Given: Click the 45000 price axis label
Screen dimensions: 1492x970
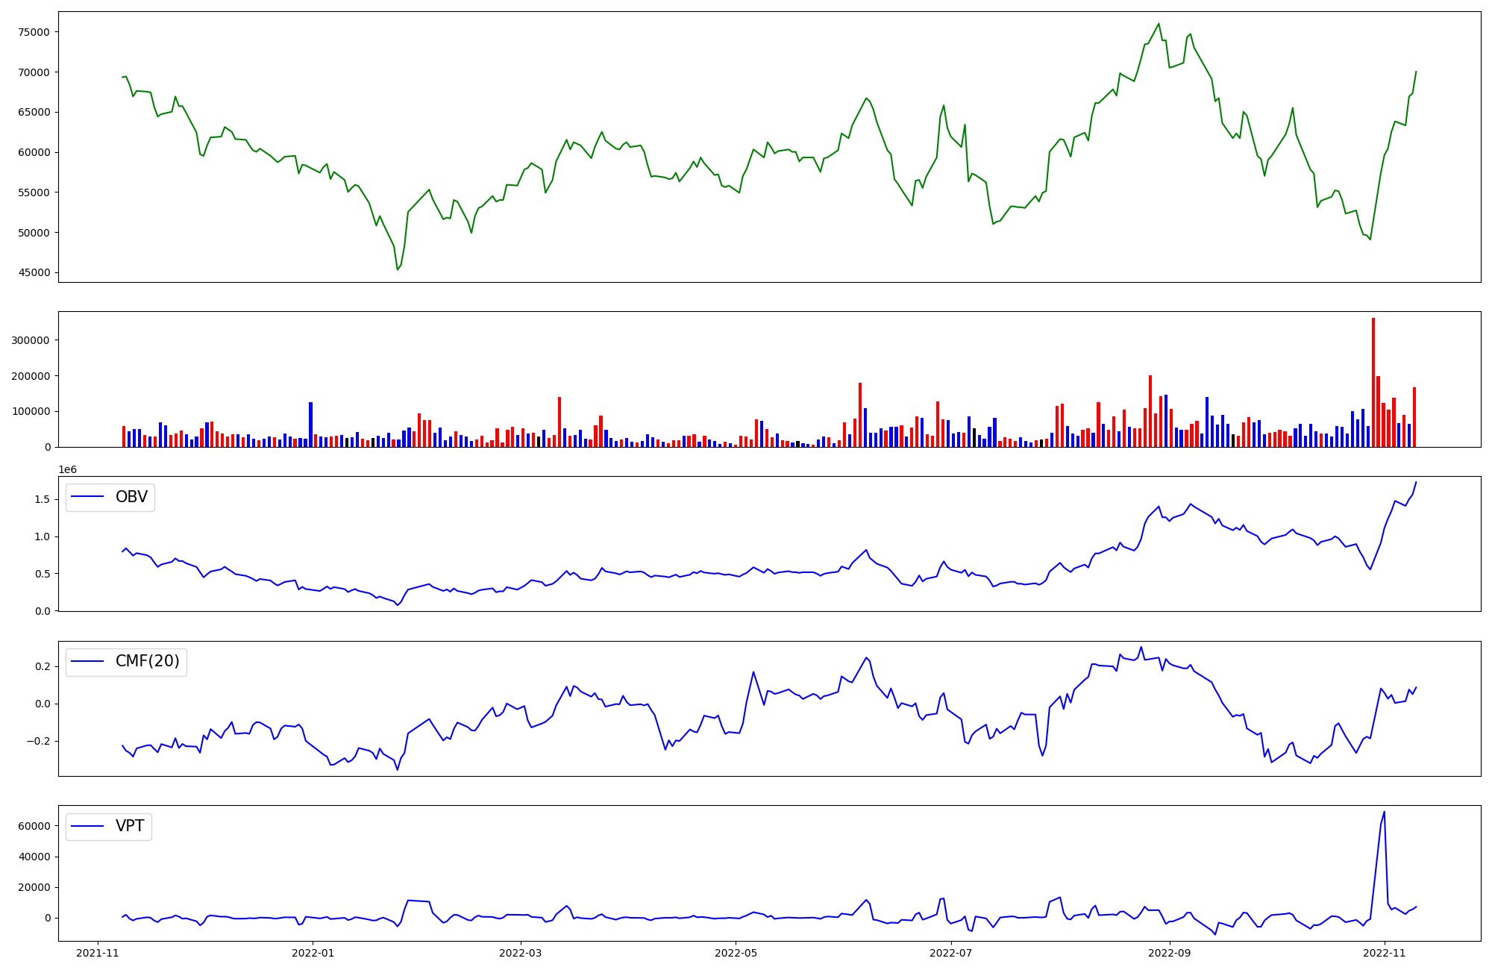Looking at the screenshot, I should point(33,272).
